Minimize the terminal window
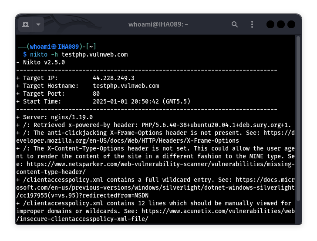 270,24
